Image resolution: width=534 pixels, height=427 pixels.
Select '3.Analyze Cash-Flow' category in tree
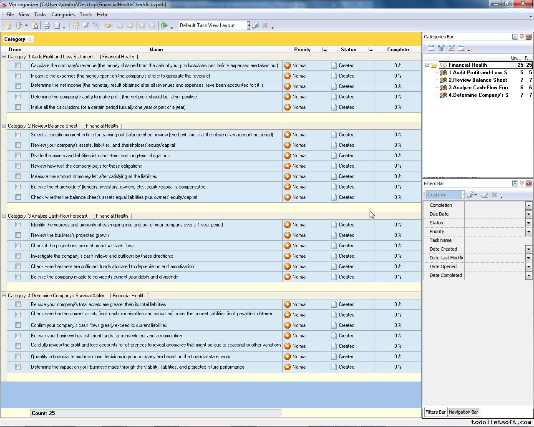478,88
